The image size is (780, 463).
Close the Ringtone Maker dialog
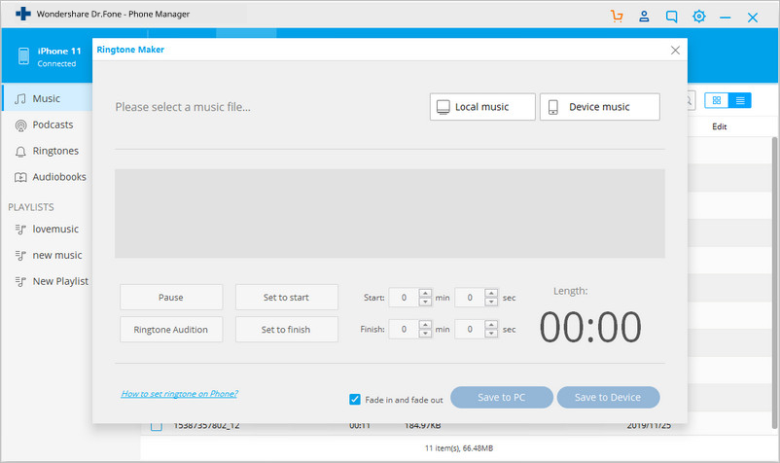675,51
